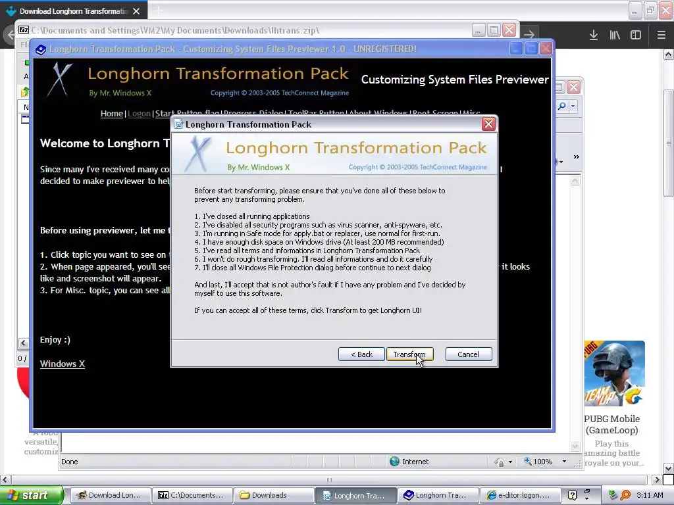Switch to e-ditor:logon taskbar item

tap(520, 495)
